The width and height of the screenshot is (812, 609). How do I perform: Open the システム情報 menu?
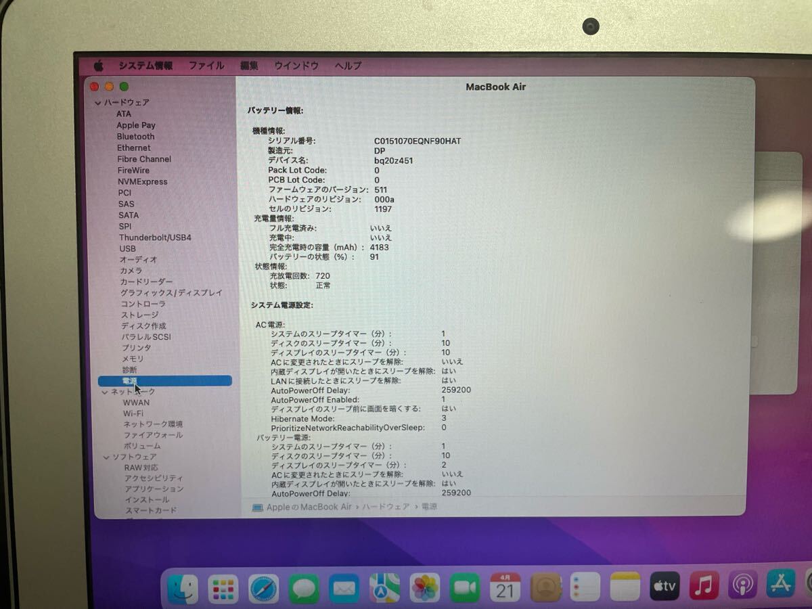(x=145, y=66)
